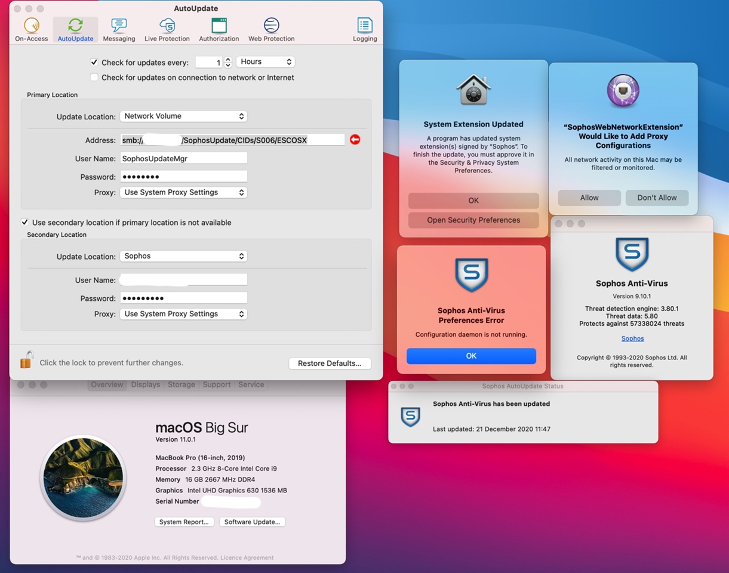
Task: Click Open Security Preferences button
Action: click(473, 220)
